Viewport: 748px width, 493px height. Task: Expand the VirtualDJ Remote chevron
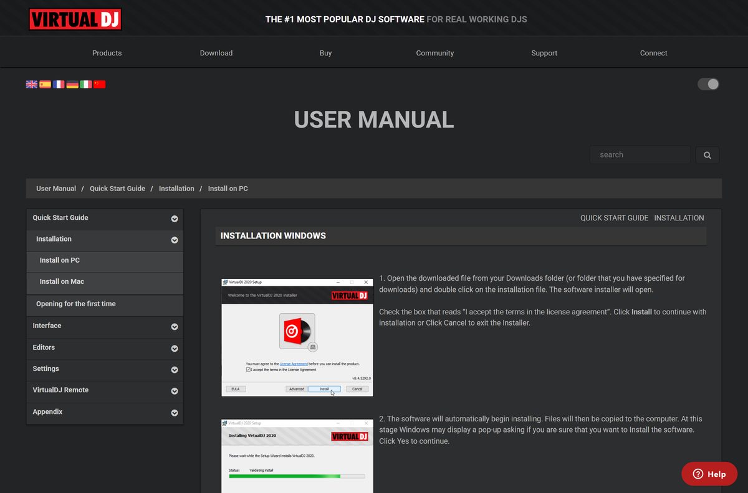coord(175,391)
